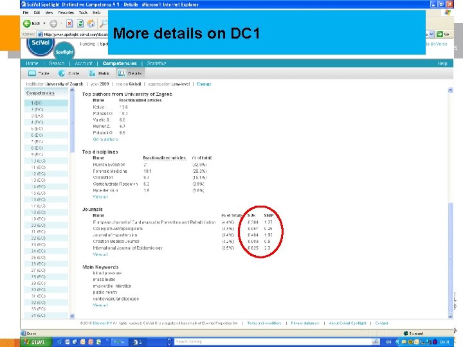This screenshot has height=347, width=463.
Task: Open the Details view icon
Action: [122, 73]
